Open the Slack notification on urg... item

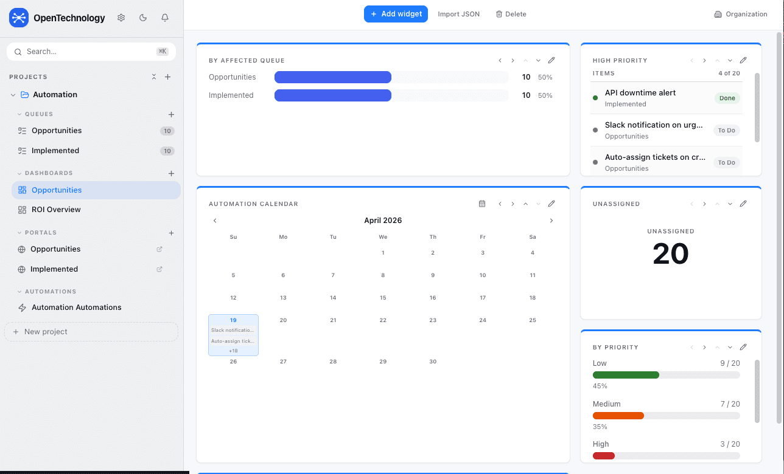pos(667,130)
